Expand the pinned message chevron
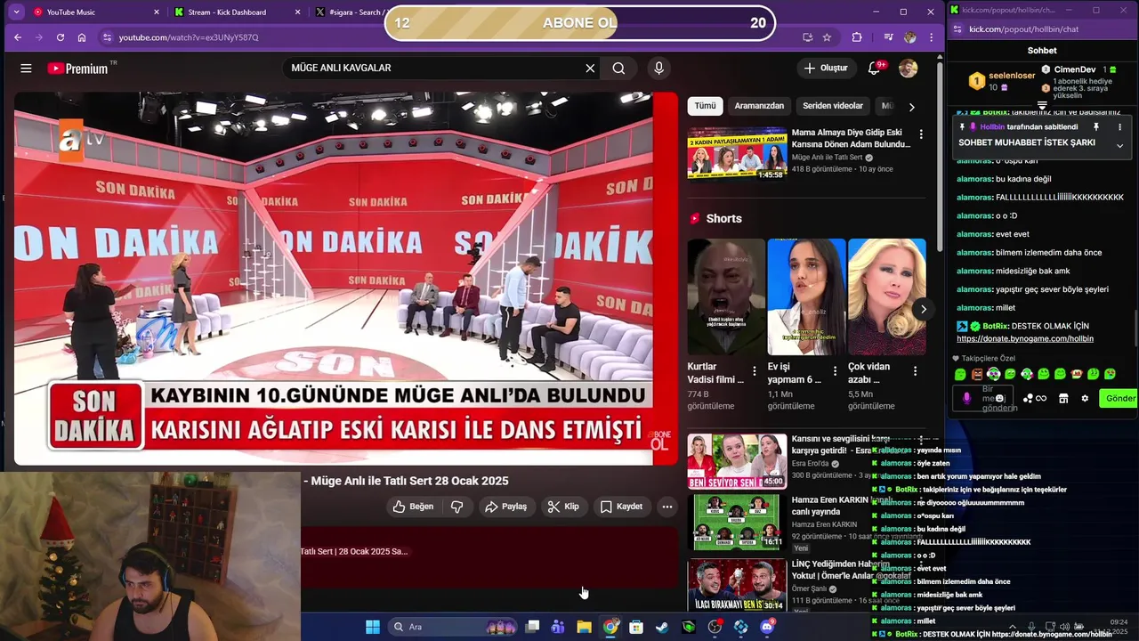This screenshot has width=1139, height=641. point(1119,146)
